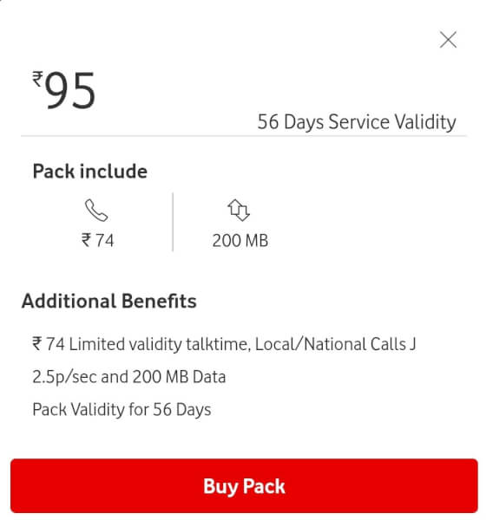Click the ₹ 74 talktime value
Image resolution: width=486 pixels, height=520 pixels.
click(x=98, y=240)
